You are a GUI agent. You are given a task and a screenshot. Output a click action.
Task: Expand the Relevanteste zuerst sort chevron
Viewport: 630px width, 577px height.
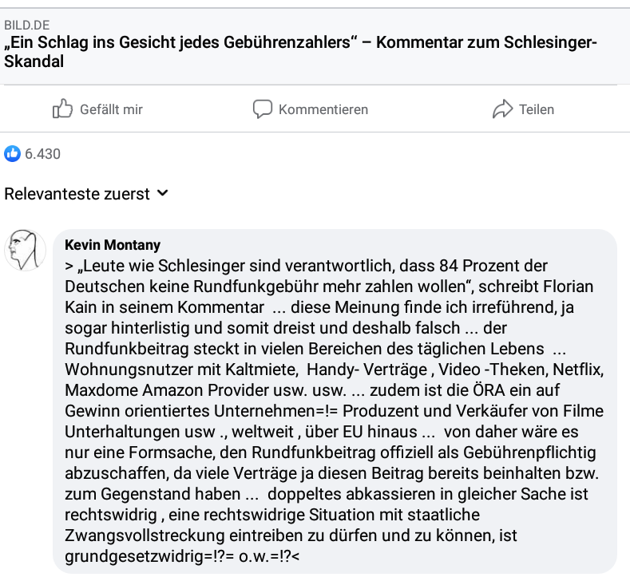(x=162, y=193)
